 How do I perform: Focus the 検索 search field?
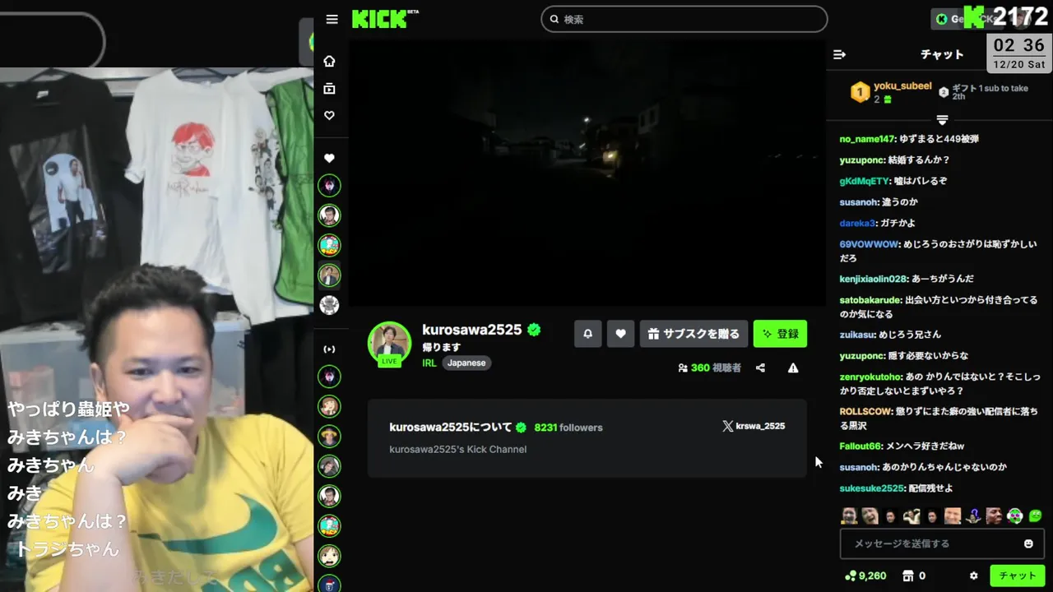(684, 19)
